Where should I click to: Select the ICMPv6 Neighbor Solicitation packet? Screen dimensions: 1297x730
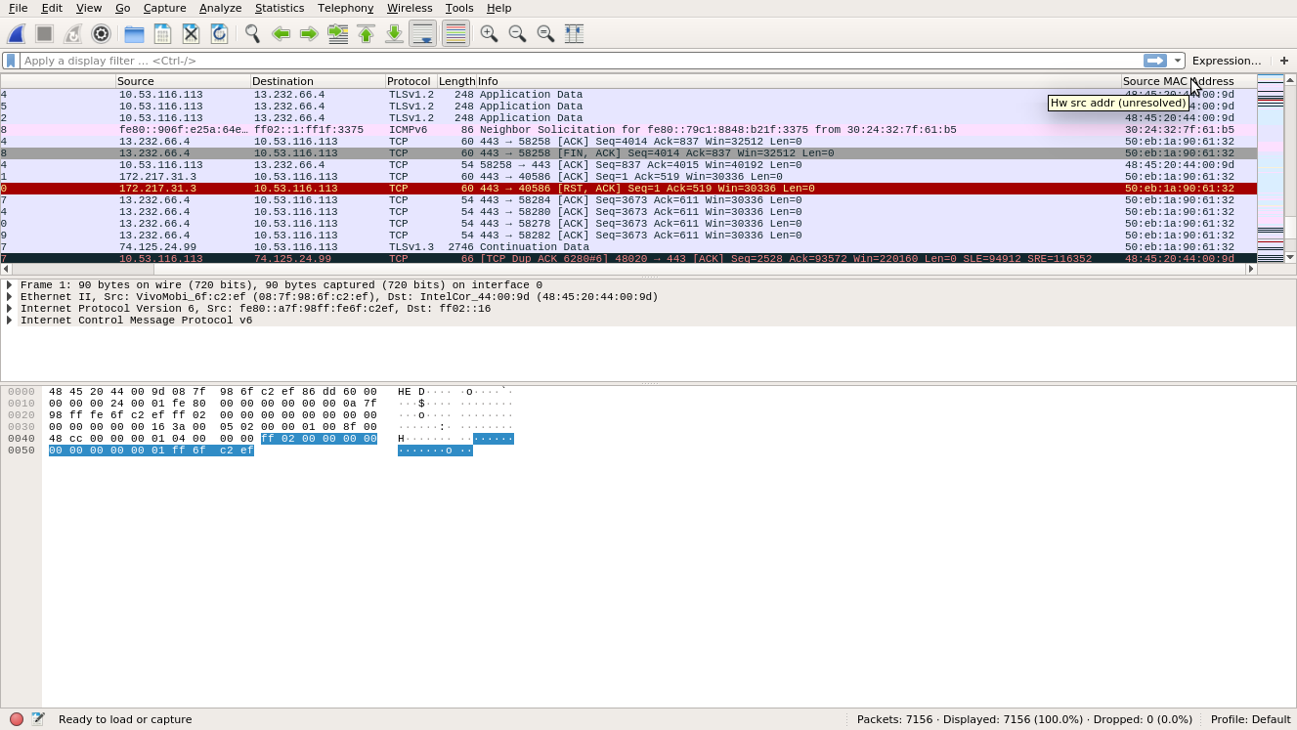[x=628, y=130]
